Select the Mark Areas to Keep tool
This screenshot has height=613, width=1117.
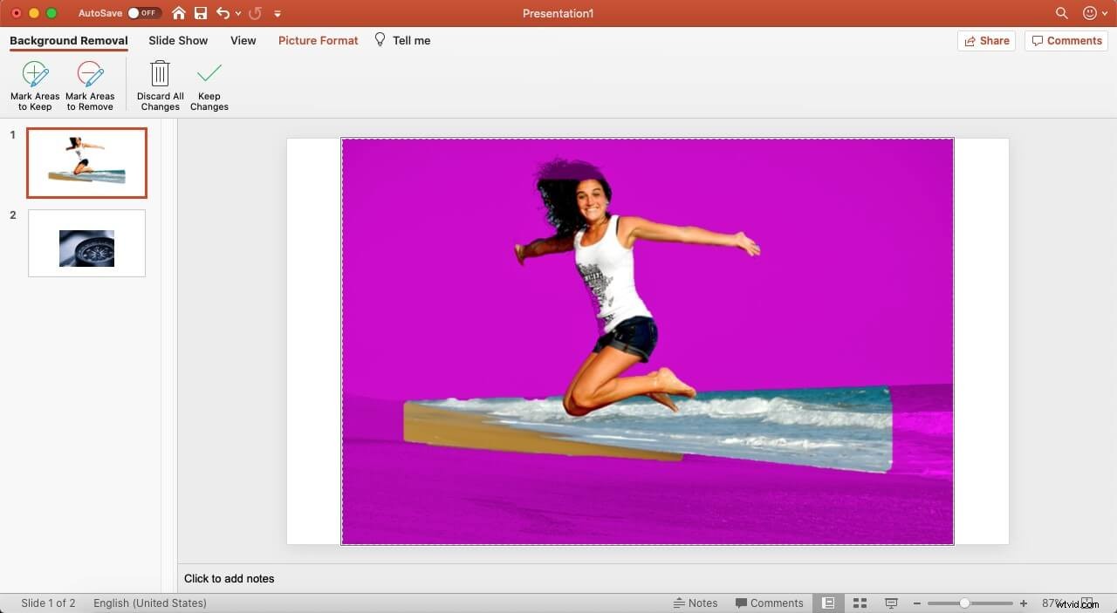(35, 84)
